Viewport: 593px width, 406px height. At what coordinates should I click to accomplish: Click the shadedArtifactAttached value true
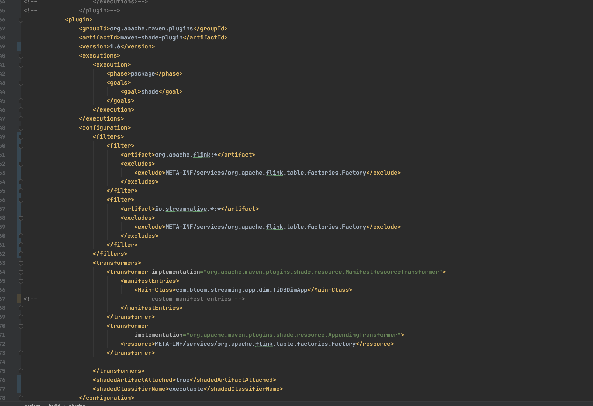click(183, 380)
